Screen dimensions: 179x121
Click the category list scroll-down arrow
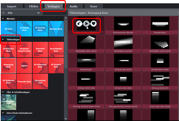pos(66,119)
